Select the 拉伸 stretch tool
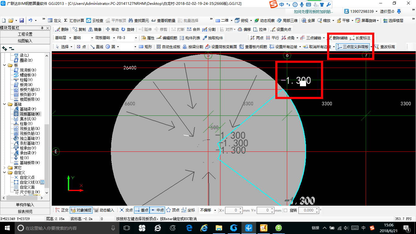416x234 pixels. (260, 30)
